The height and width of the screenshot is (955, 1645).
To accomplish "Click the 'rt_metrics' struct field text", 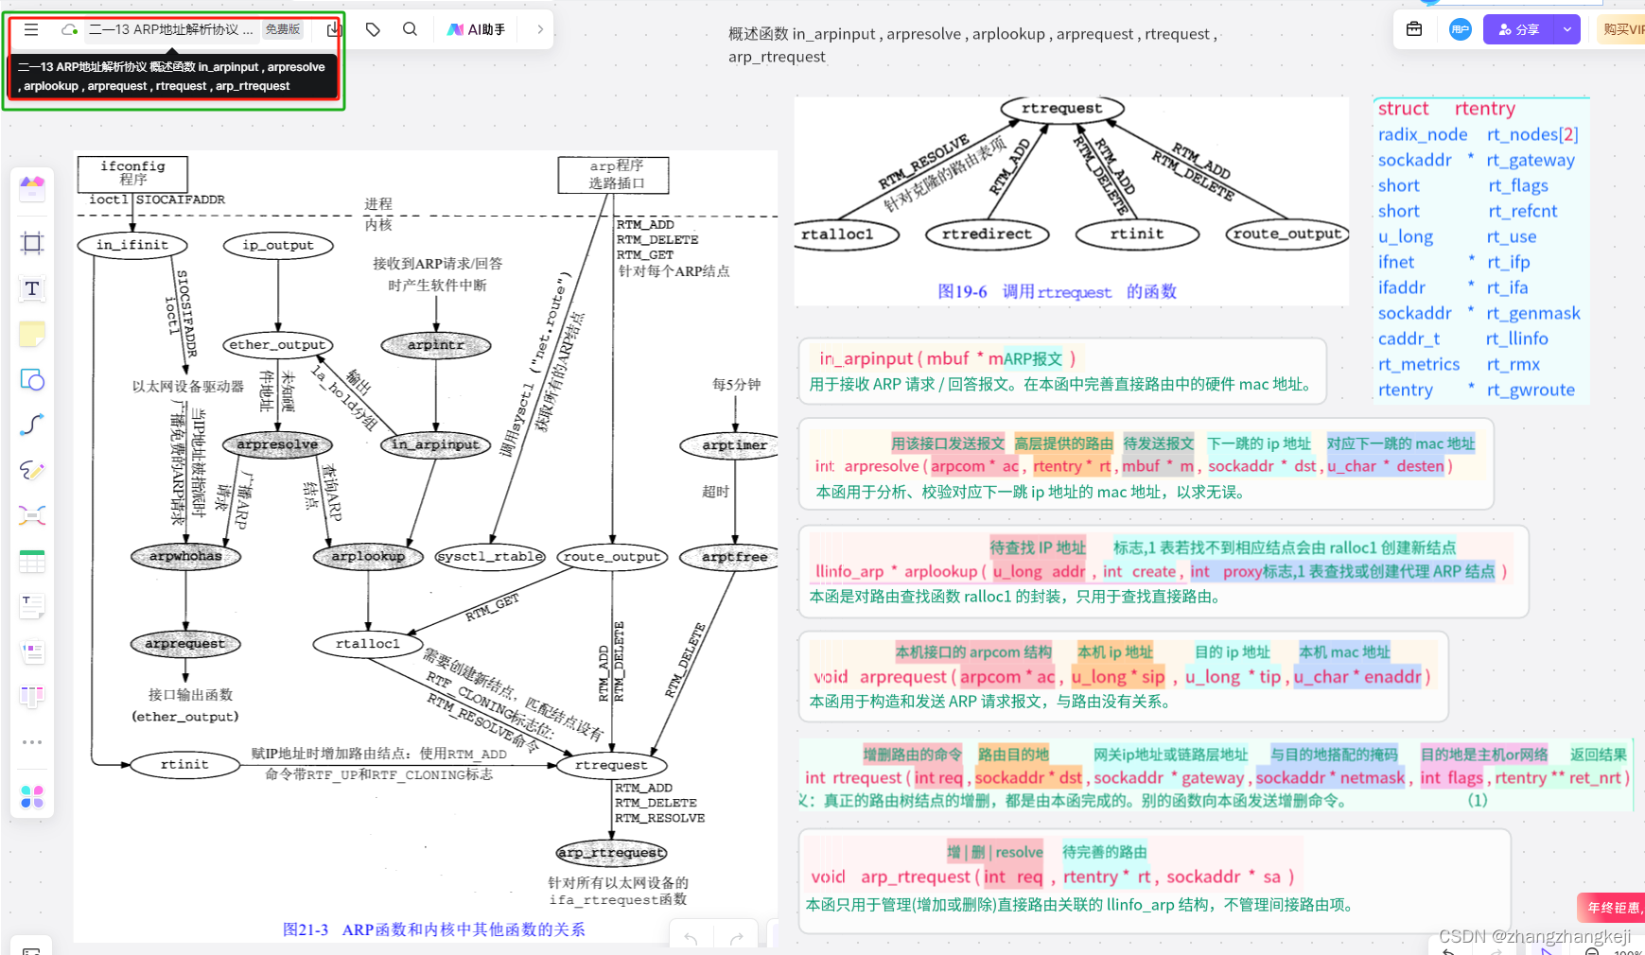I will click(x=1418, y=364).
